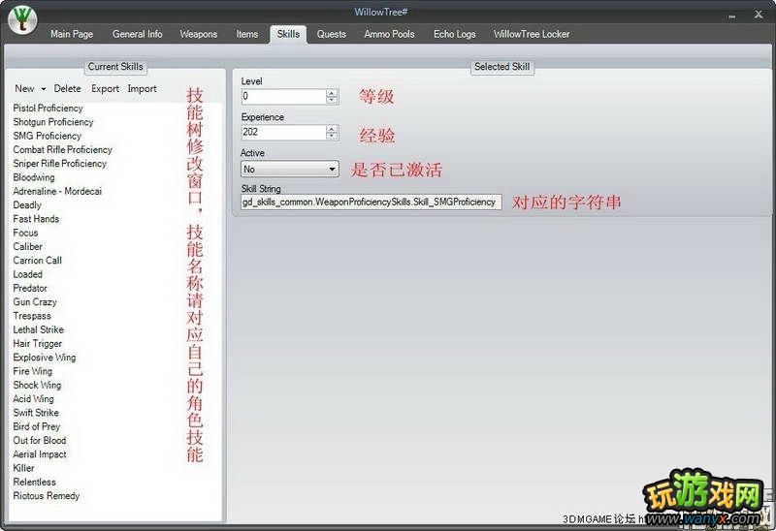Select the Riotous Remedy skill

[x=46, y=495]
